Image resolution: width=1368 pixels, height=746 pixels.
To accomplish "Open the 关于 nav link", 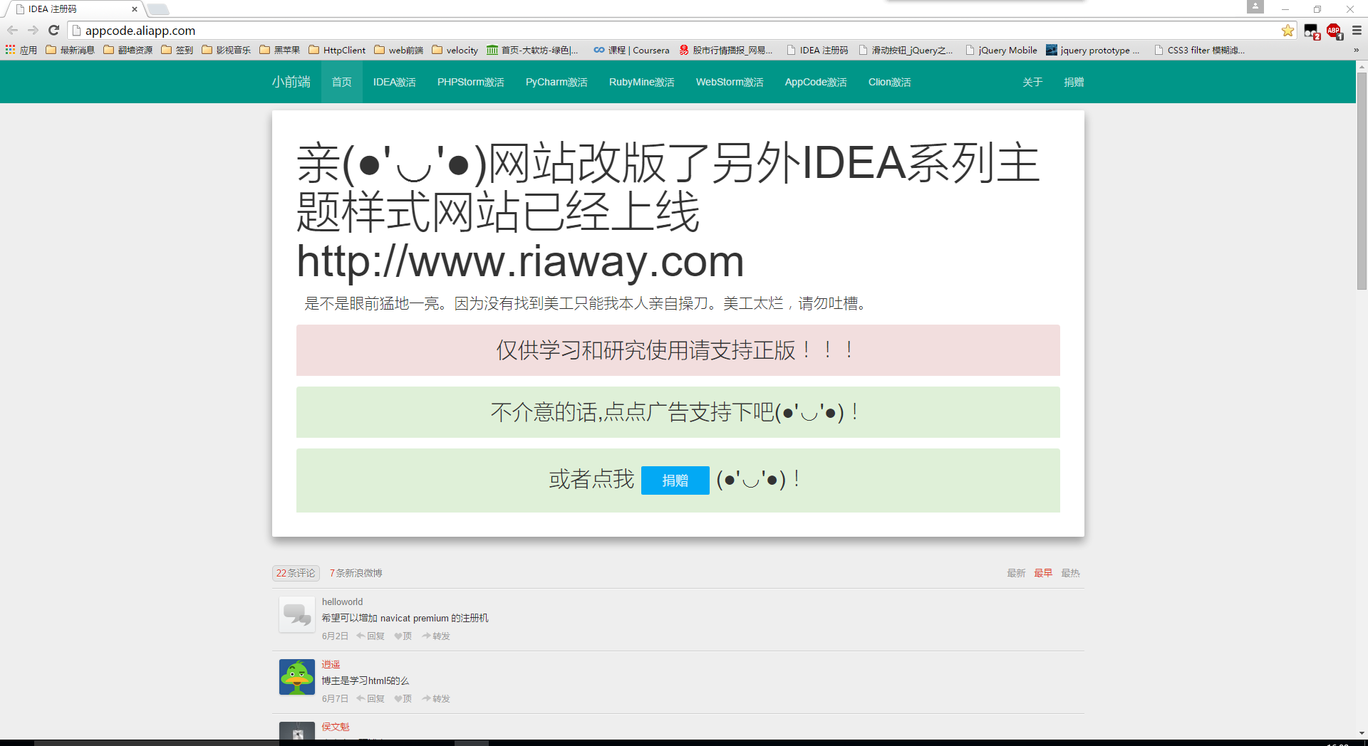I will (1032, 82).
